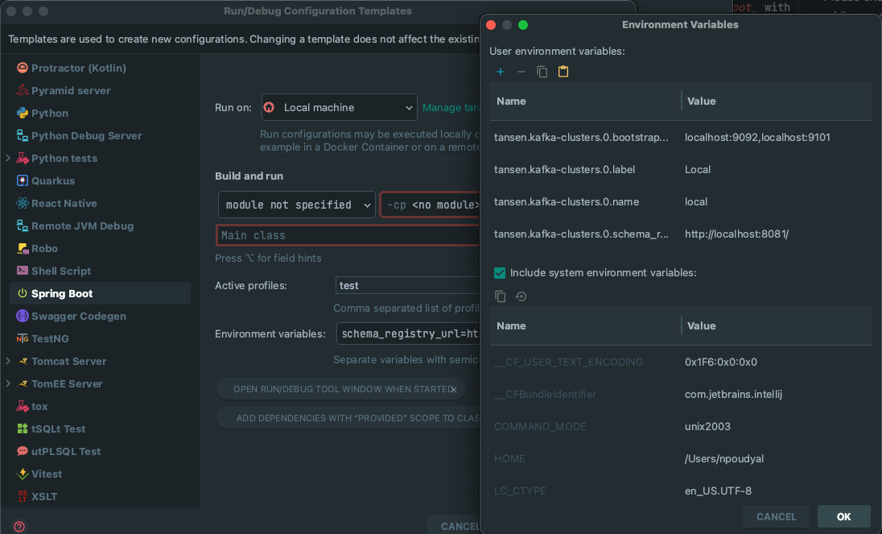This screenshot has height=534, width=882.
Task: Copy system environment variables list
Action: point(500,296)
